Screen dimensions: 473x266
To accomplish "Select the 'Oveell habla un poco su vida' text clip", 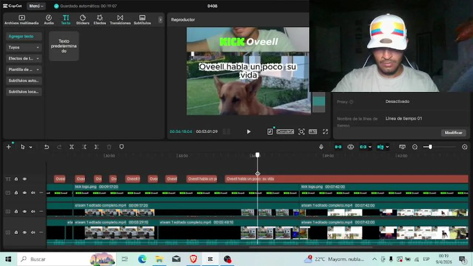I will 346,179.
